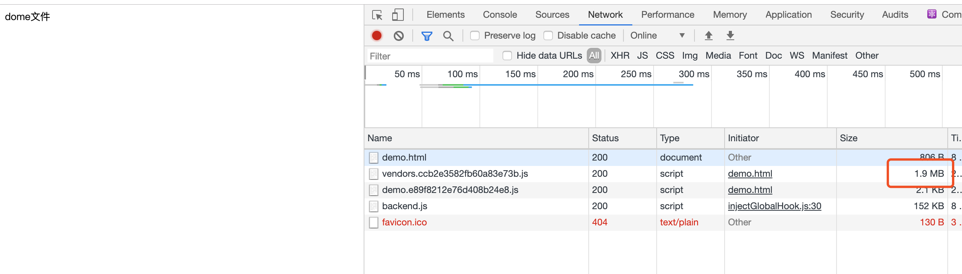Check the Hide data URLs checkbox
Viewport: 962px width, 274px height.
[507, 56]
